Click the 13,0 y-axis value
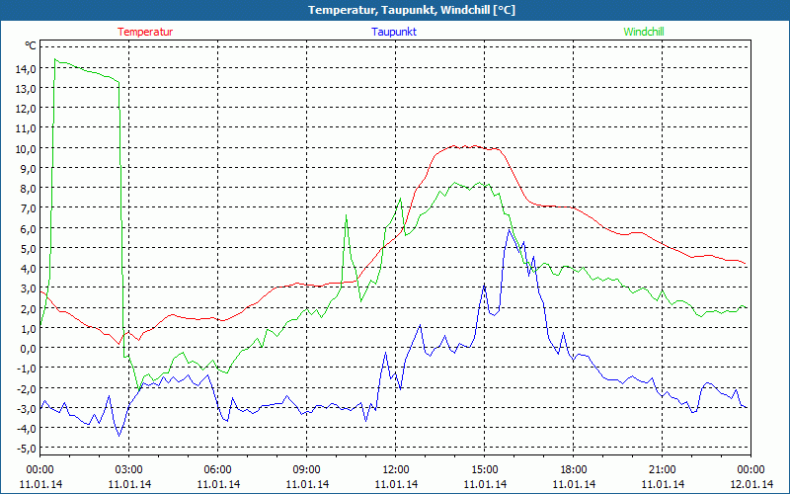The width and height of the screenshot is (790, 494). click(x=27, y=88)
